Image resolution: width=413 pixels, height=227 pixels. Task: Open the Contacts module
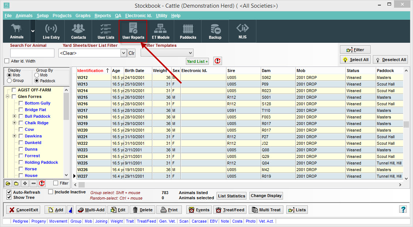(79, 31)
